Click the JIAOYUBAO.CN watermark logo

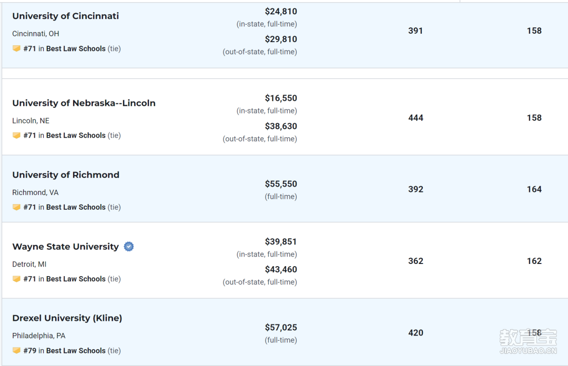pyautogui.click(x=528, y=341)
